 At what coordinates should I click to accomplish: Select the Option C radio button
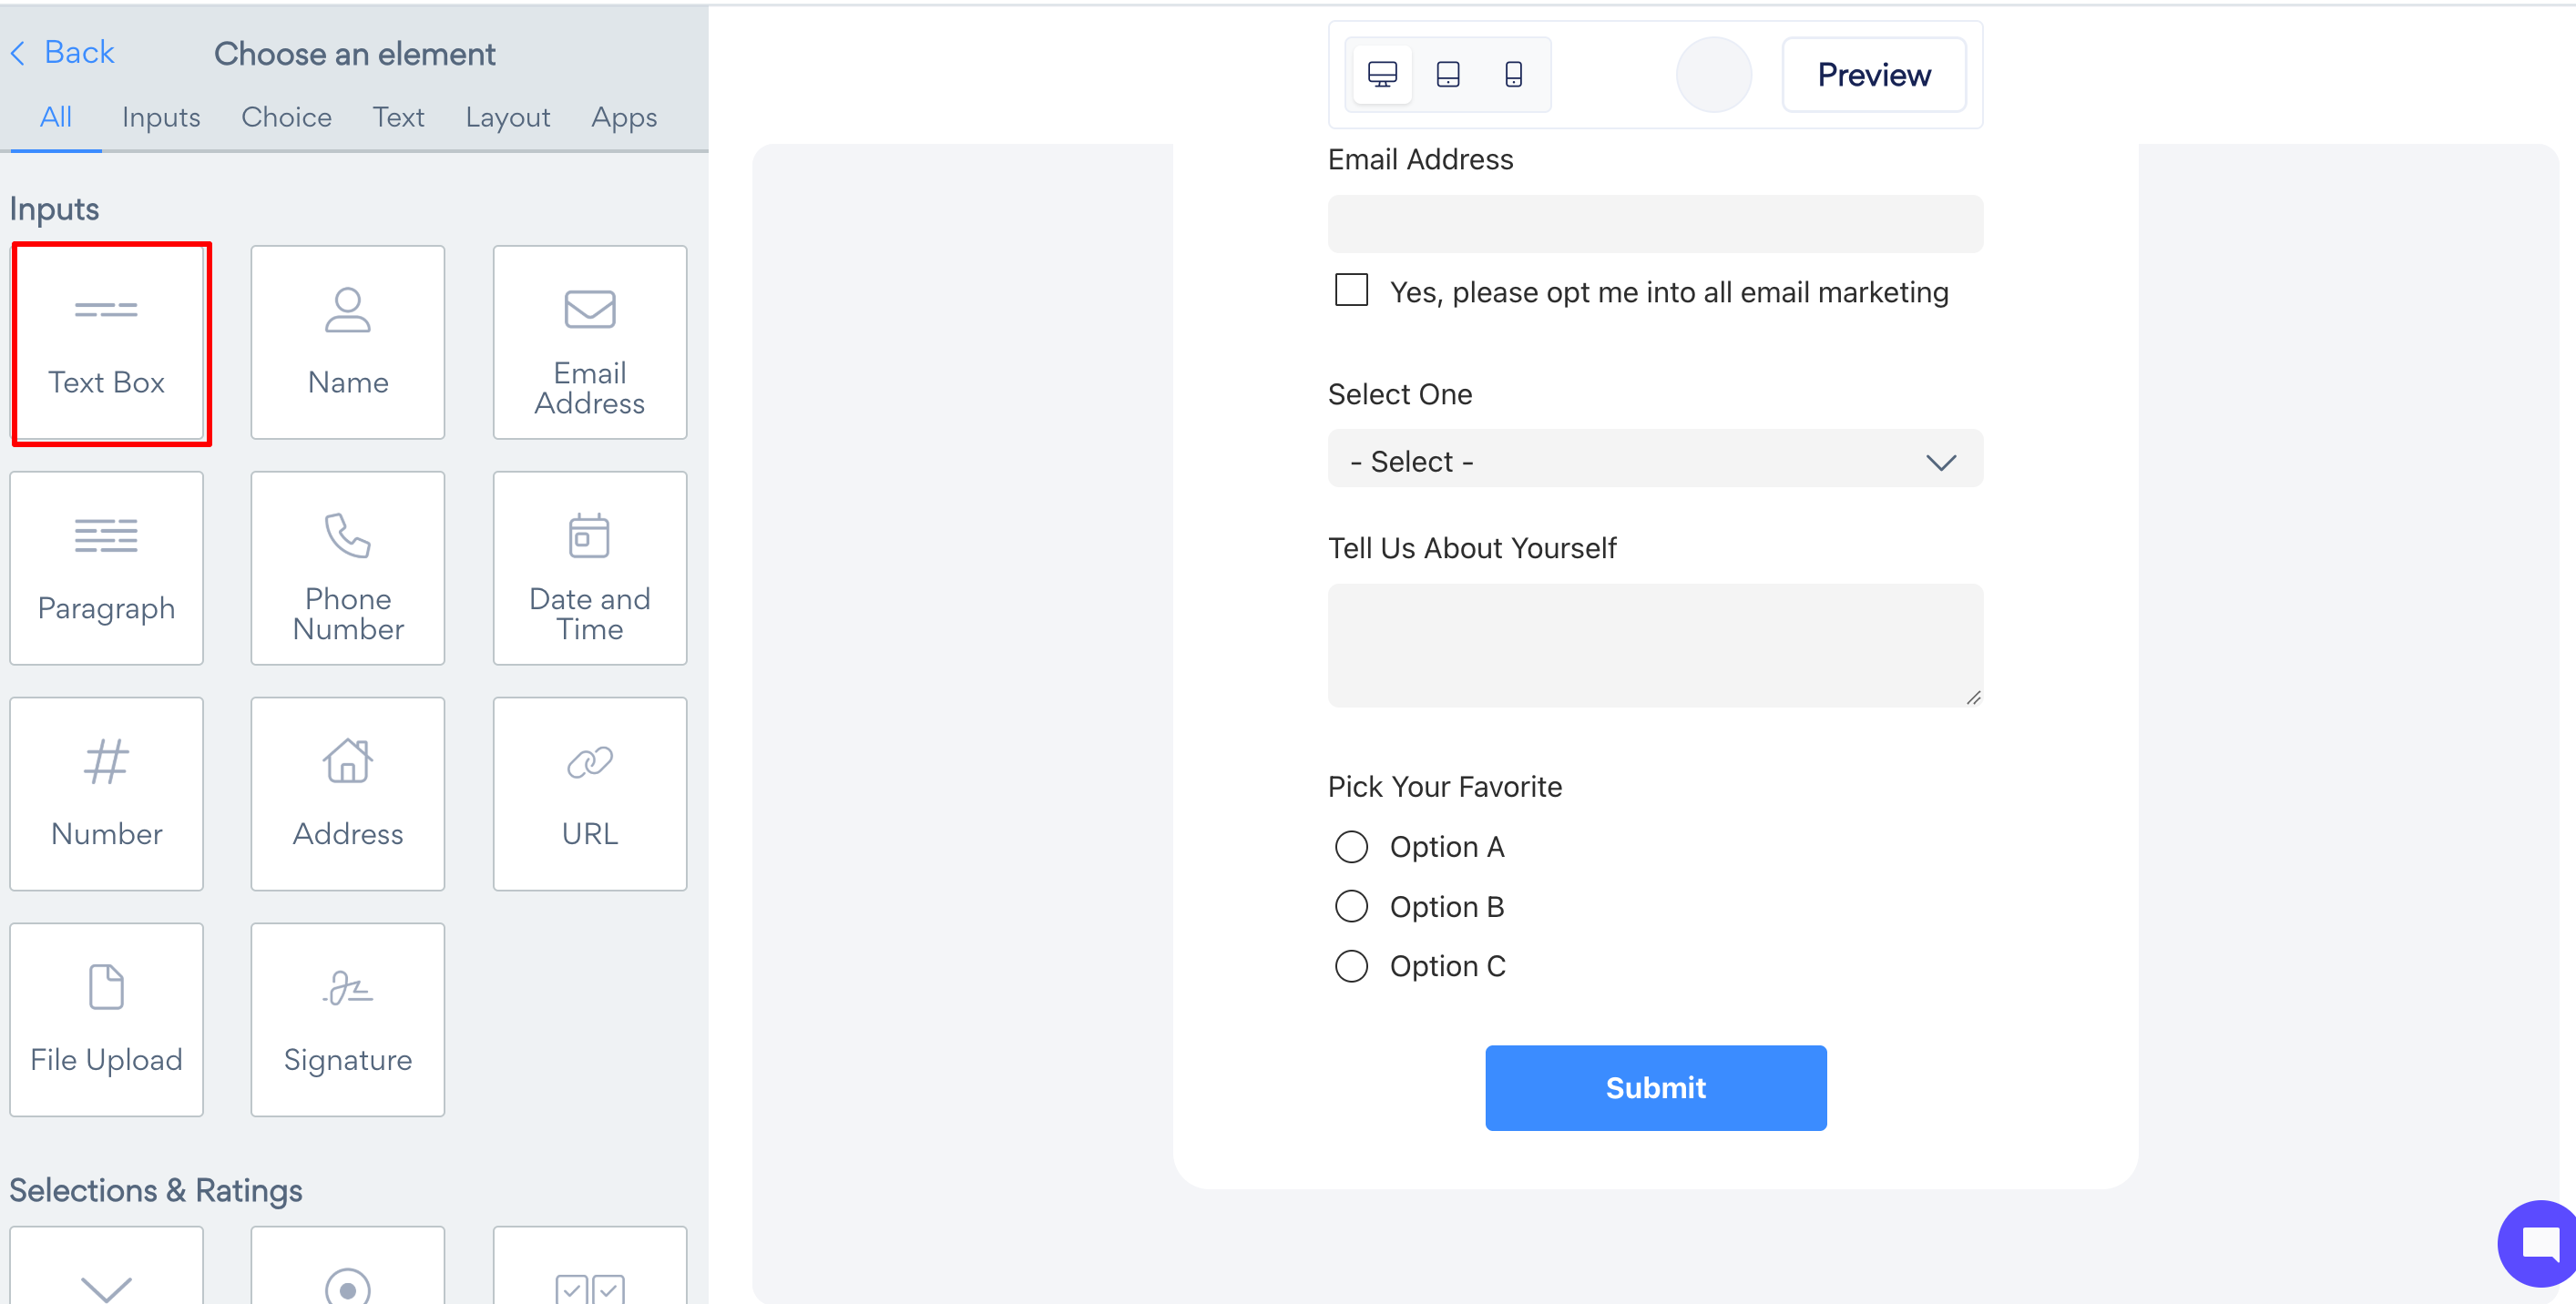click(x=1352, y=966)
